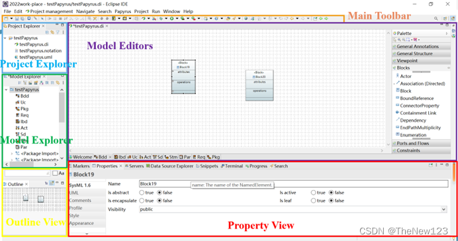Set Is leaf to false
458x241 pixels.
coord(331,201)
